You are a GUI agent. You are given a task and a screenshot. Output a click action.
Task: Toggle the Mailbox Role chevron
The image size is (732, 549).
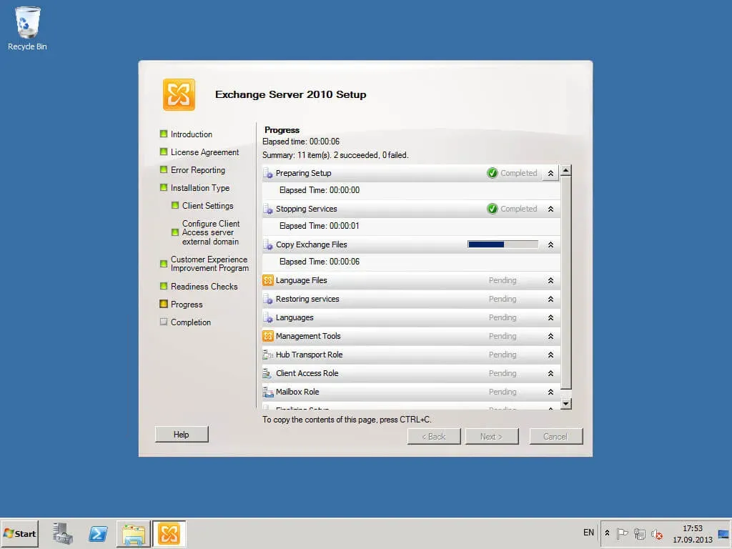[x=551, y=392]
